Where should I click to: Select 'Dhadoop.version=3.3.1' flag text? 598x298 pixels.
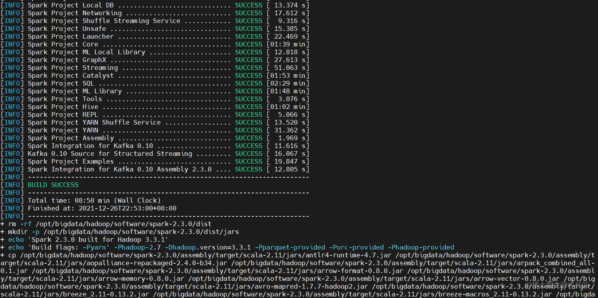(x=210, y=247)
